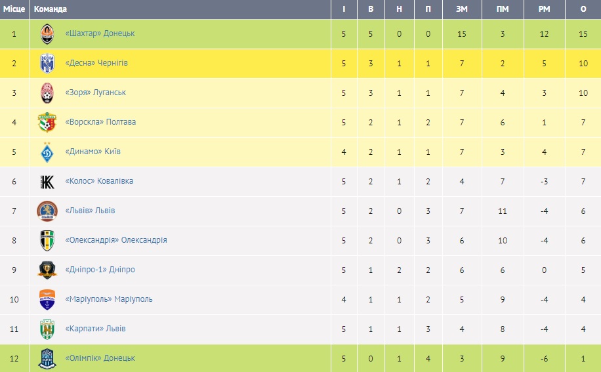This screenshot has width=601, height=372.
Task: Click the Olimpik Donetsk club crest
Action: [47, 358]
